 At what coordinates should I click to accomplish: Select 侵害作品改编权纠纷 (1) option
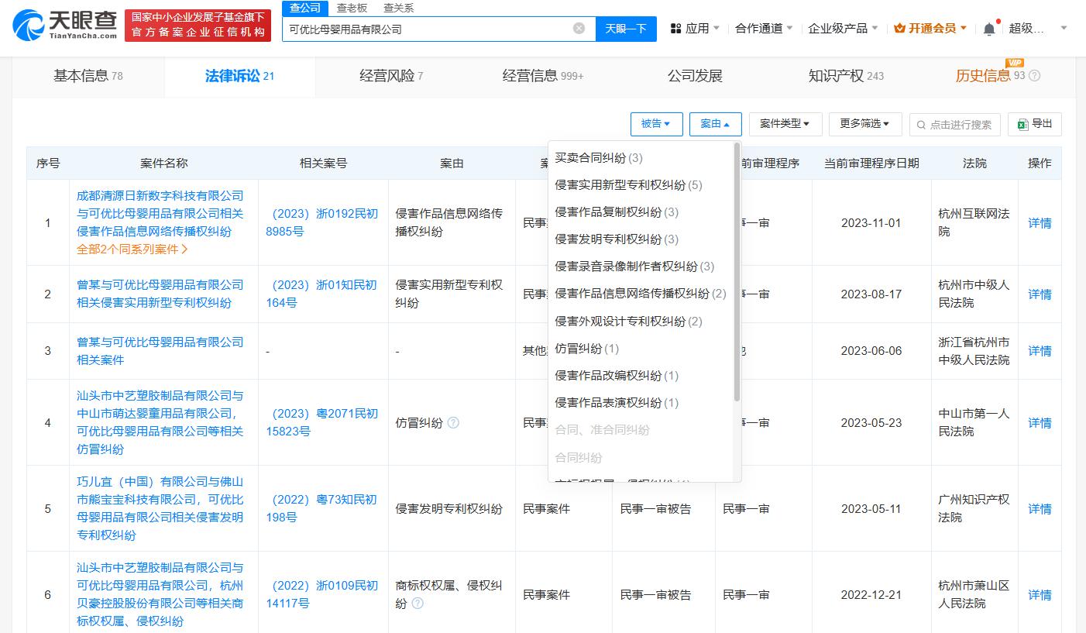click(641, 376)
